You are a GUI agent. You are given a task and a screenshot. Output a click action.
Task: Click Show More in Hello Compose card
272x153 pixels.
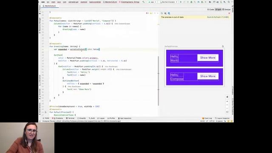pos(208,76)
